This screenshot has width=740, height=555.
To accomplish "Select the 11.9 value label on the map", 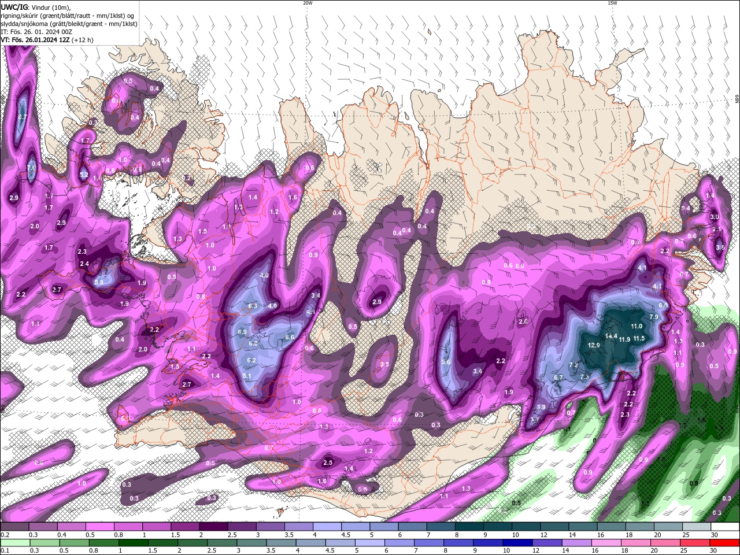I will point(624,339).
